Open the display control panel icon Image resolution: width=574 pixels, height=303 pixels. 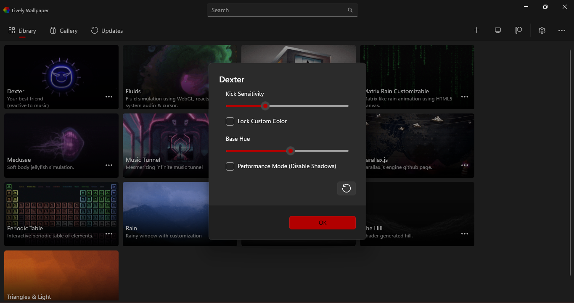[498, 30]
